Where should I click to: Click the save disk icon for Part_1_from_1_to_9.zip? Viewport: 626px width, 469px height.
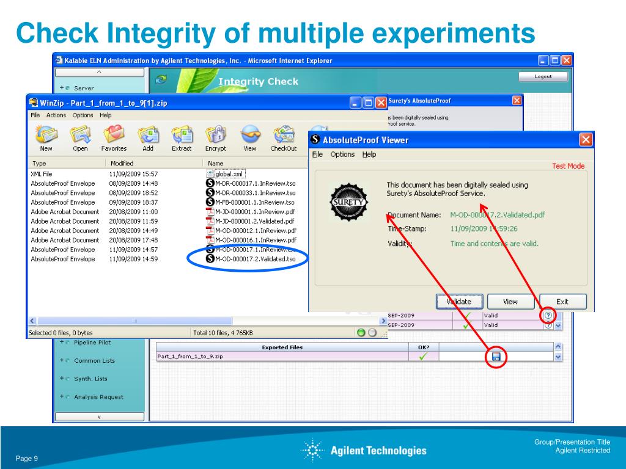(496, 357)
